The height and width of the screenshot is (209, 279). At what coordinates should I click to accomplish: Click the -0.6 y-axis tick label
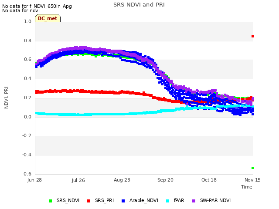click(x=27, y=174)
